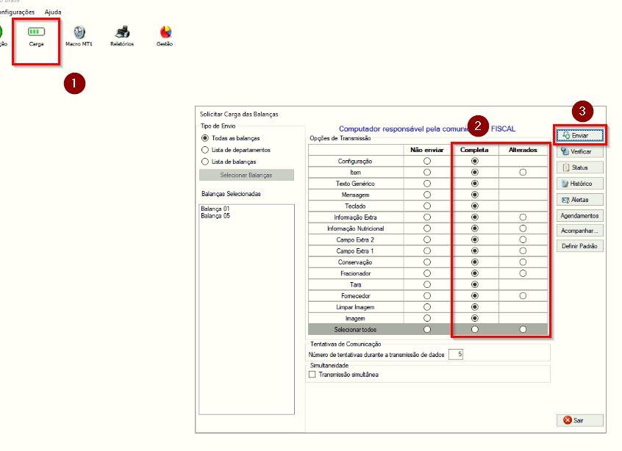Click the número de tentativas input field

pos(455,354)
